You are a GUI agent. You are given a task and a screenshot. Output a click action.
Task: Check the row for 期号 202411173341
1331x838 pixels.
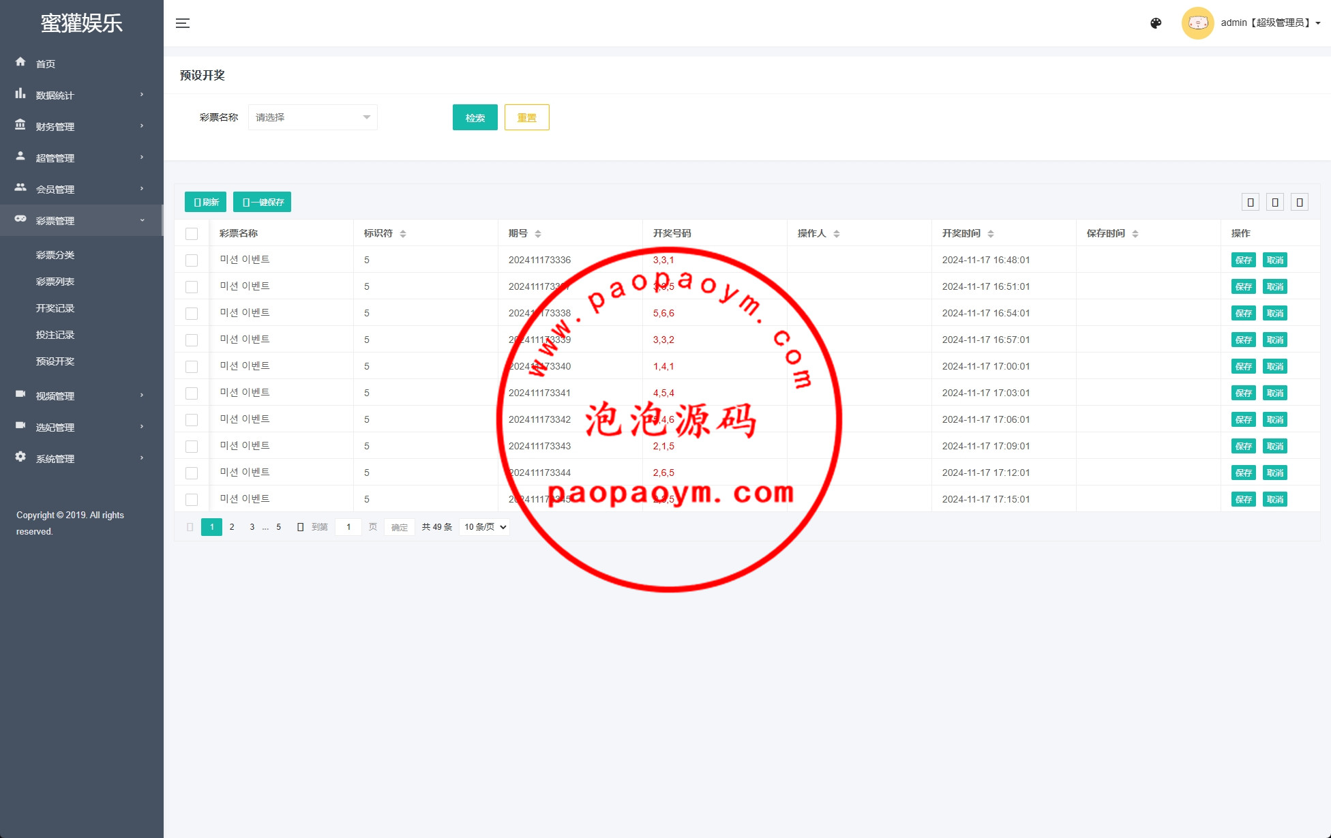tap(192, 393)
